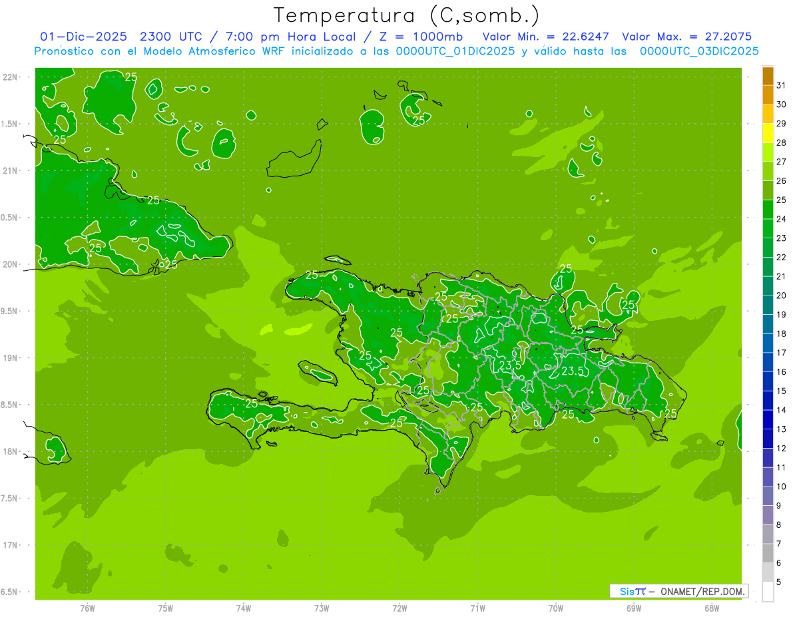Image resolution: width=799 pixels, height=617 pixels.
Task: Click the "17N" latitude axis label
Action: tap(10, 545)
